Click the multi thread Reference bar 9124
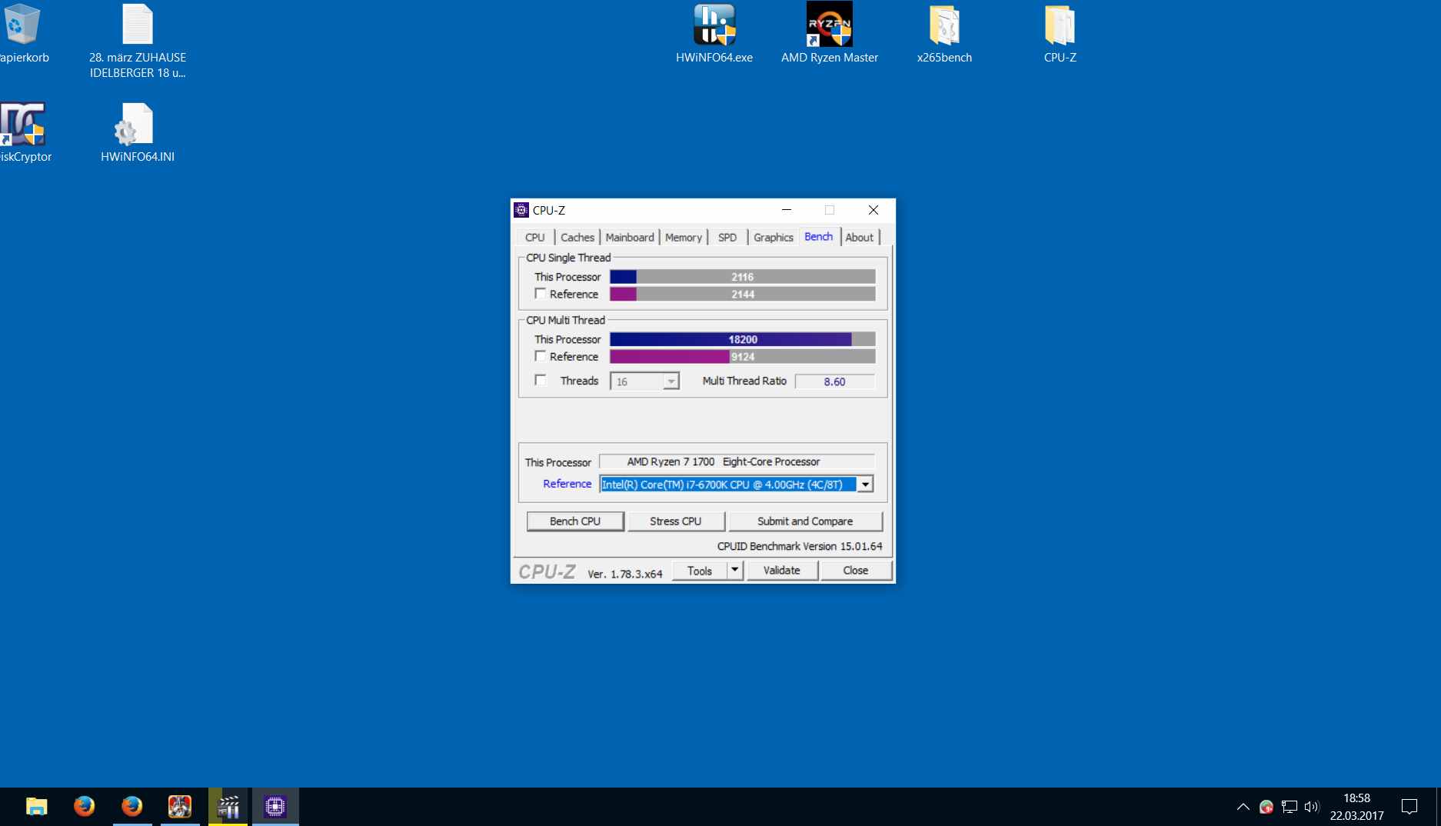The height and width of the screenshot is (826, 1441). click(743, 357)
